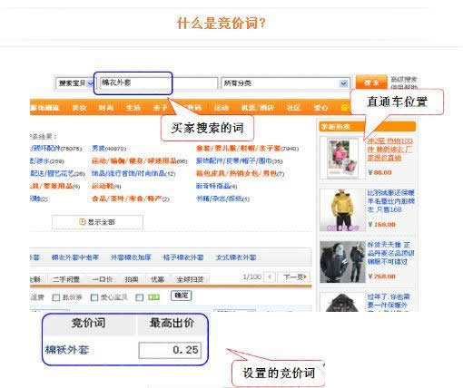Expand the 所有分类 category dropdown
463x388 pixels.
tap(285, 83)
